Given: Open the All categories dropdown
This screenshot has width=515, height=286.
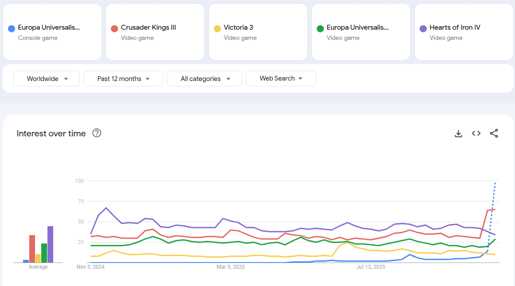Looking at the screenshot, I should [204, 79].
